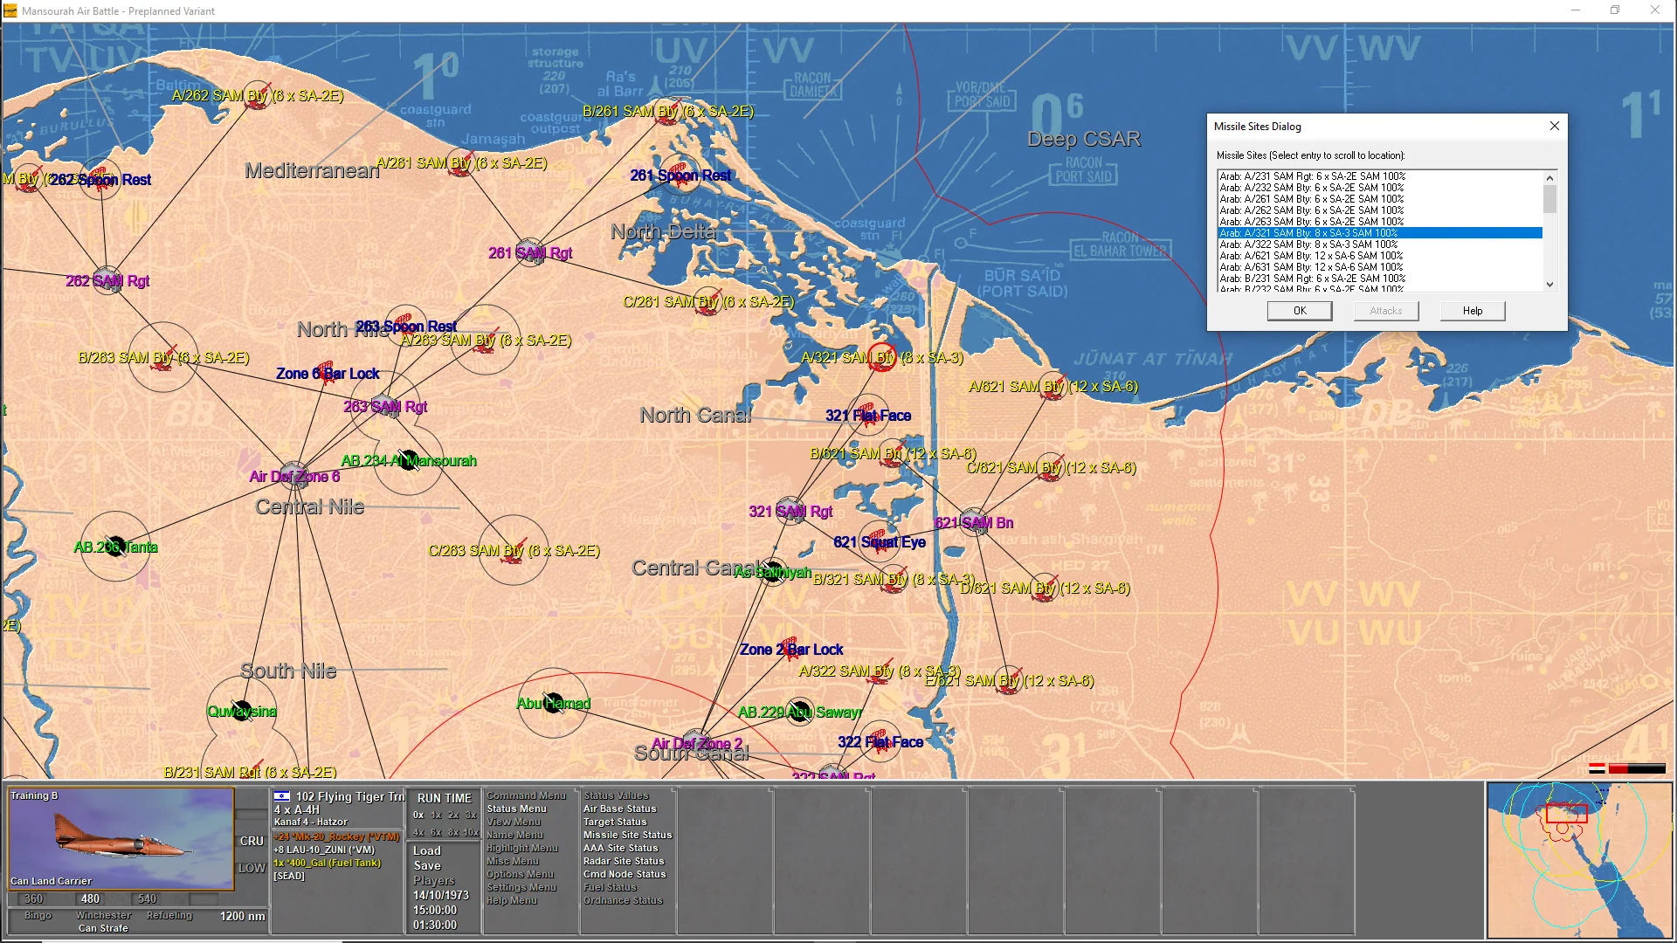Viewport: 1677px width, 943px height.
Task: Set run time speed to 10x
Action: pyautogui.click(x=472, y=833)
